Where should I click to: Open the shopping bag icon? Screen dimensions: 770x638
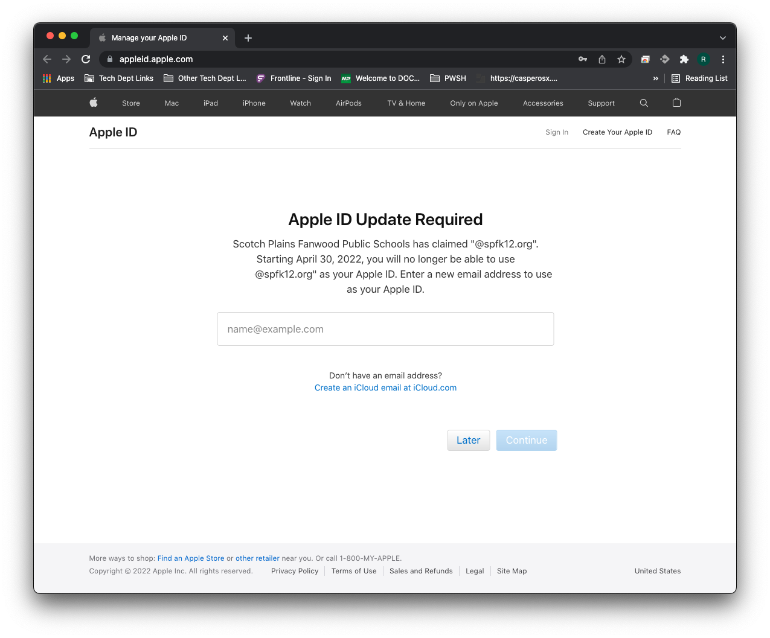pos(676,103)
